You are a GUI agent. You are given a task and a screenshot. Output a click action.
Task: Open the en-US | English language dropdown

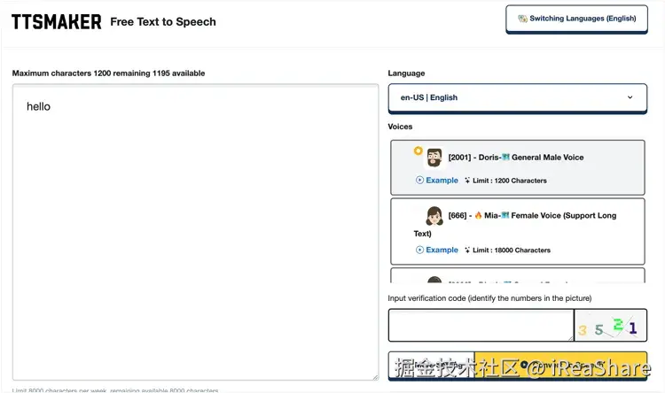(x=518, y=98)
